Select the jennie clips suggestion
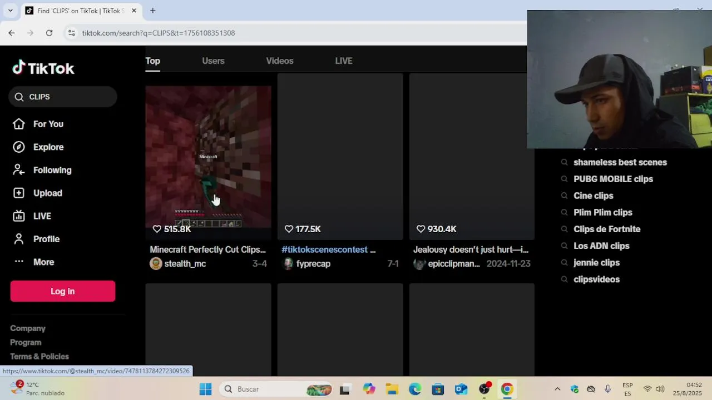712x400 pixels. 596,262
